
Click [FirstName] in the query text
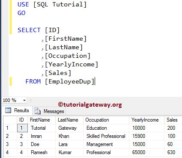point(66,39)
